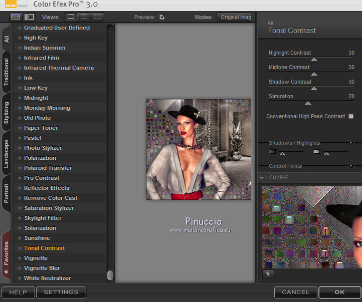The width and height of the screenshot is (362, 302).
Task: Enable Conventional High Pass Contrast checkbox
Action: pyautogui.click(x=351, y=116)
